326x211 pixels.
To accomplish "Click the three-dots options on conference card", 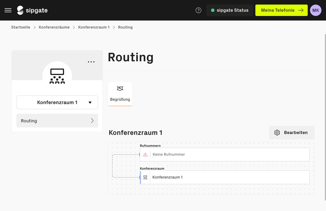I will click(x=91, y=62).
